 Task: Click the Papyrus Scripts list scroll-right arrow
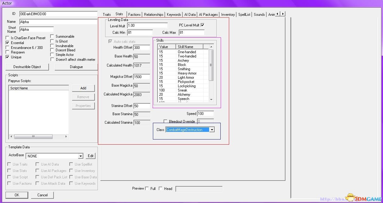pyautogui.click(x=66, y=136)
